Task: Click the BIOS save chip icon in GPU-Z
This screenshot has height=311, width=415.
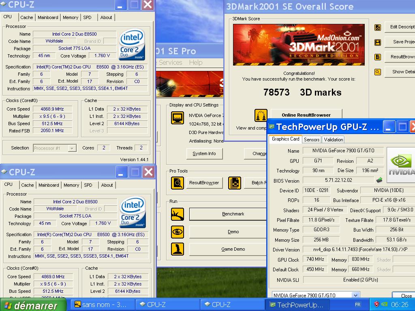Action: [379, 180]
